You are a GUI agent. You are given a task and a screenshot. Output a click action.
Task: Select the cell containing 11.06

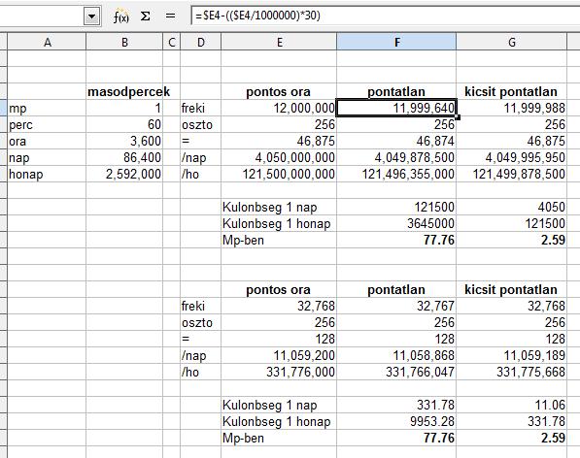512,405
